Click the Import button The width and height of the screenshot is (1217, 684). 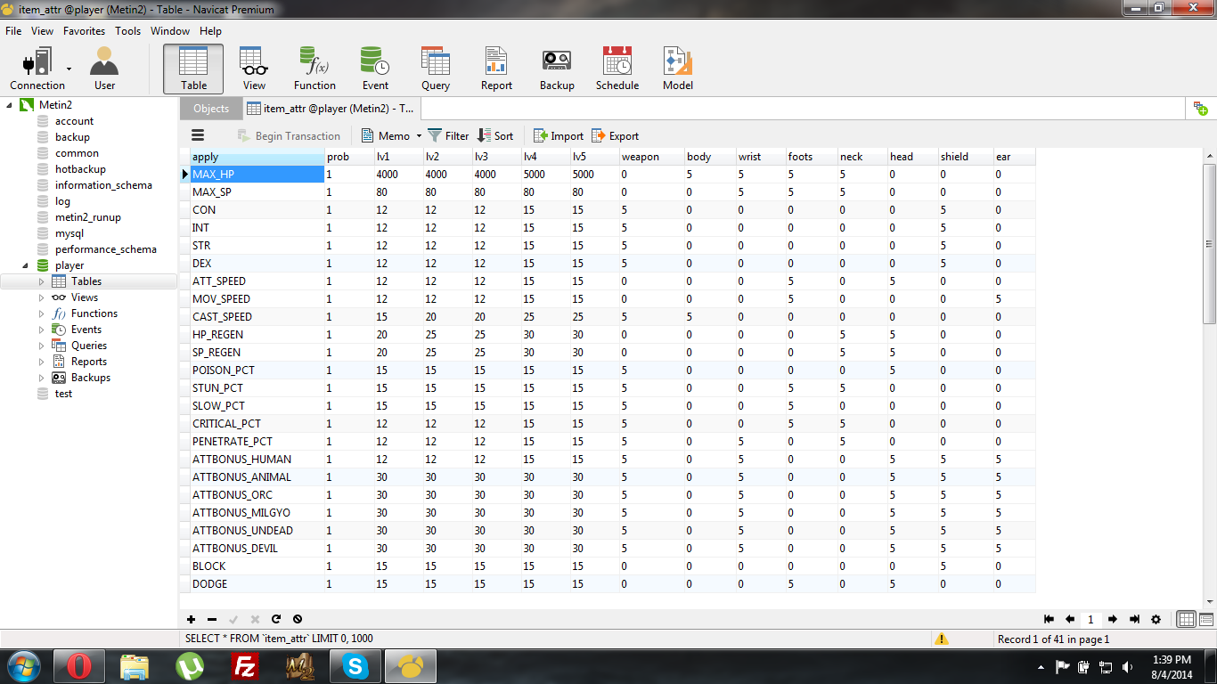click(559, 136)
